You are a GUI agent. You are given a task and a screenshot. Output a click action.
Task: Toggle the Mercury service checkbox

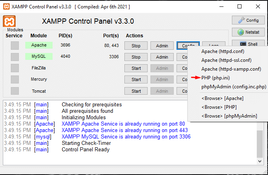(x=15, y=79)
